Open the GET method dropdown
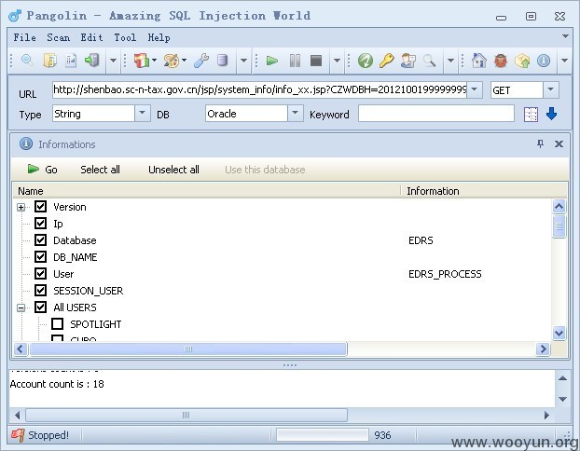The width and height of the screenshot is (580, 451). (x=550, y=89)
